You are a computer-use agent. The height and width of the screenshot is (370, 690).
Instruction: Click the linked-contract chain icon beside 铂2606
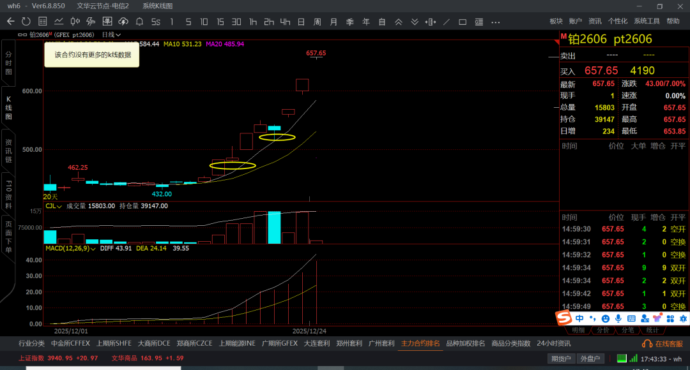(22, 34)
